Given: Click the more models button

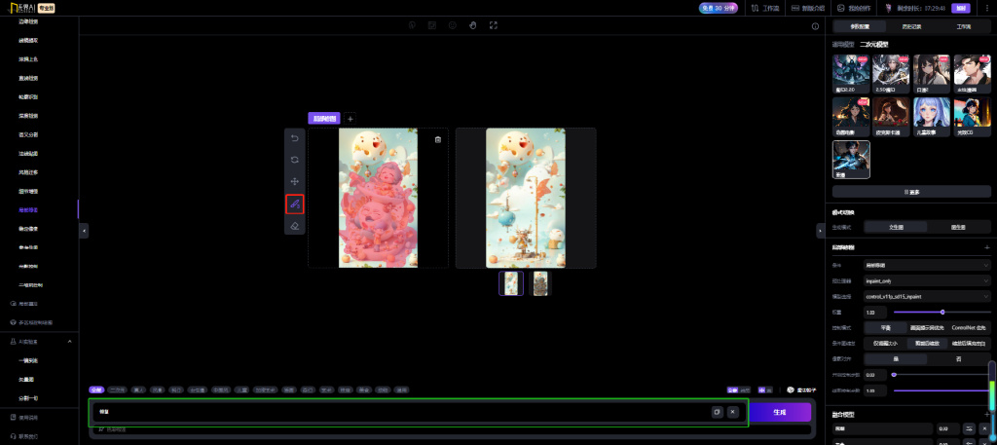Looking at the screenshot, I should point(911,192).
